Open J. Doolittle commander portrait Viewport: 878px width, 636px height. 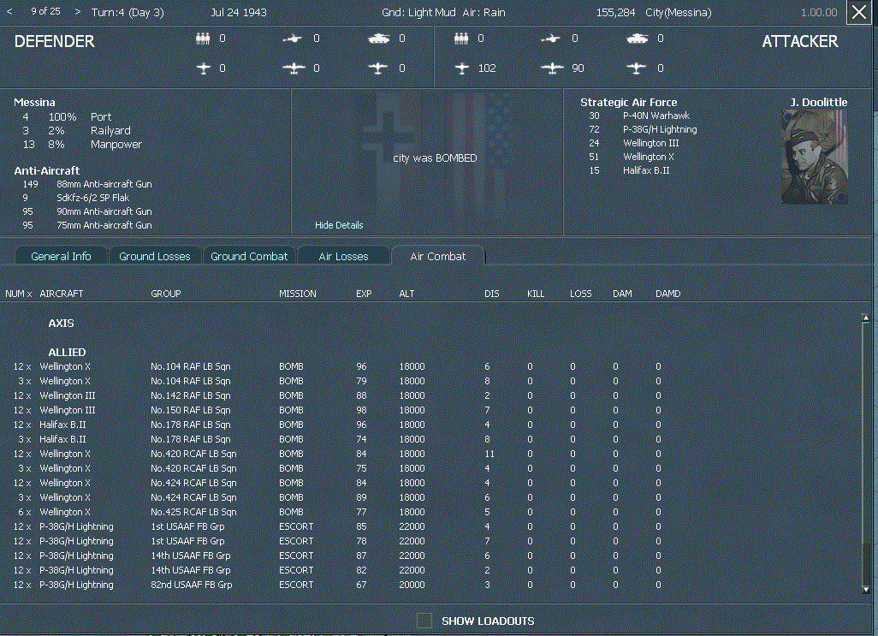[x=814, y=157]
